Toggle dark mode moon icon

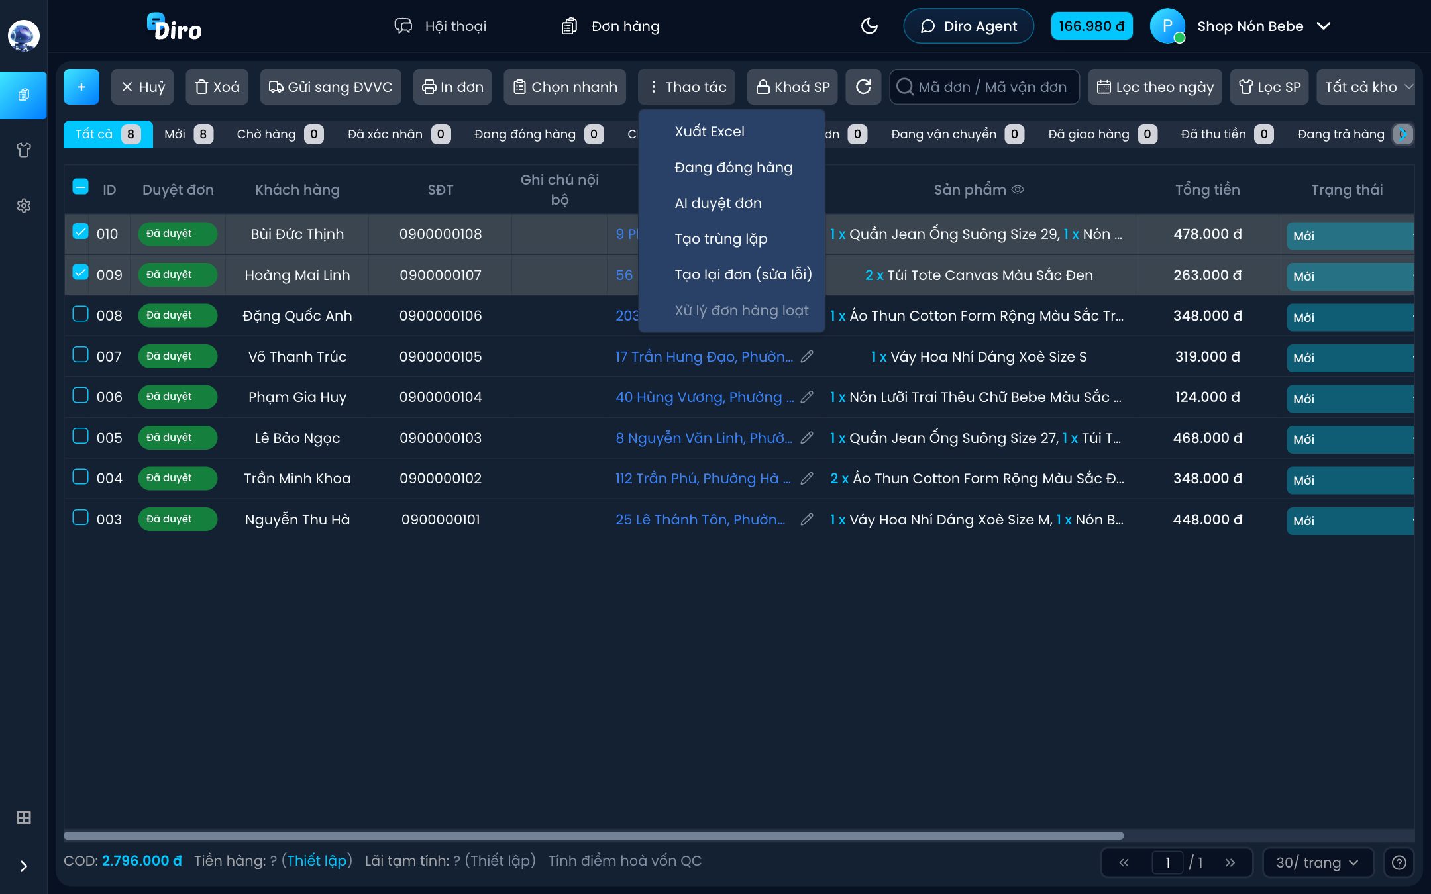click(x=869, y=26)
